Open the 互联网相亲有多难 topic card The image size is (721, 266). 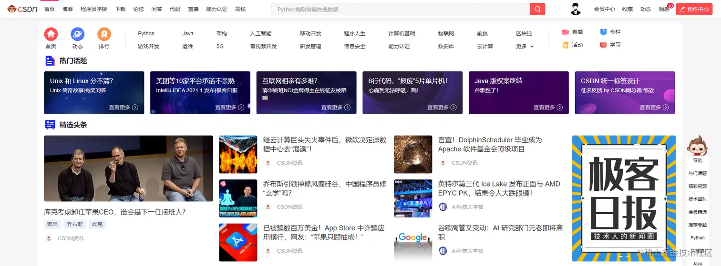[306, 93]
